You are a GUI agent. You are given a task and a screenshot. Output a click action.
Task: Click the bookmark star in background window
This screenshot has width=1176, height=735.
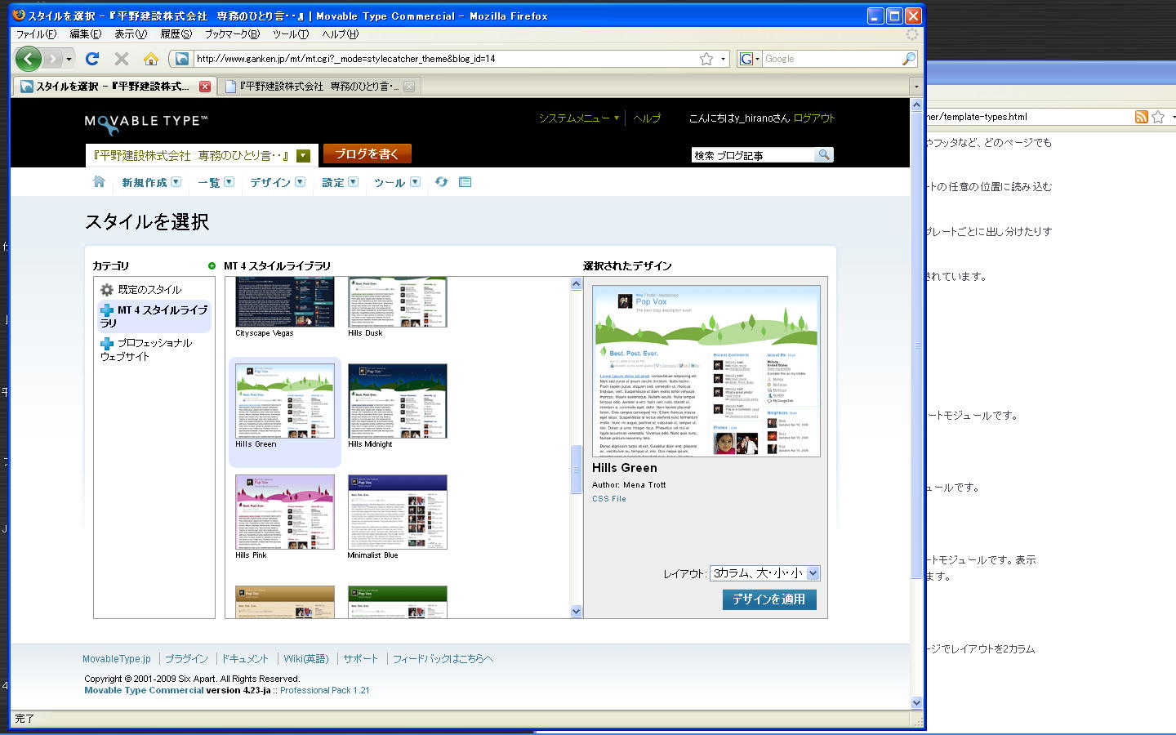click(1158, 117)
